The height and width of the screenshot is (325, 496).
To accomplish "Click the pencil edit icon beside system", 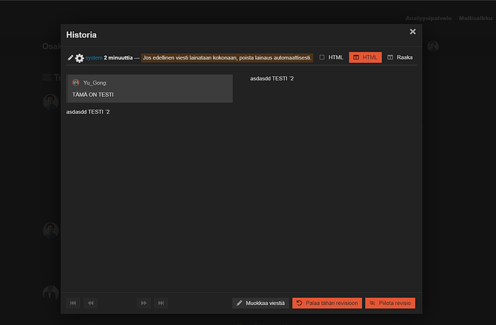I will click(x=70, y=57).
